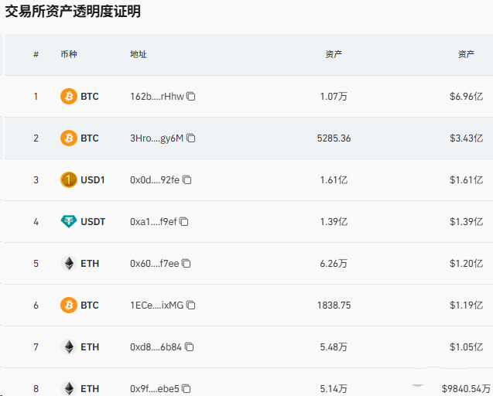The image size is (493, 396).
Task: Click the 1838.75 asset amount
Action: 334,306
